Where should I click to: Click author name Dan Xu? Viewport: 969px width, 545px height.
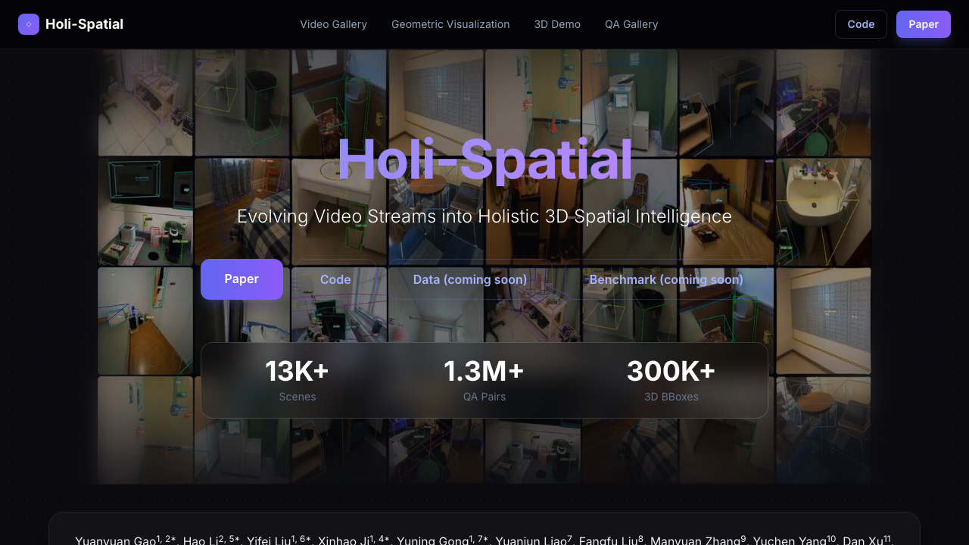862,540
